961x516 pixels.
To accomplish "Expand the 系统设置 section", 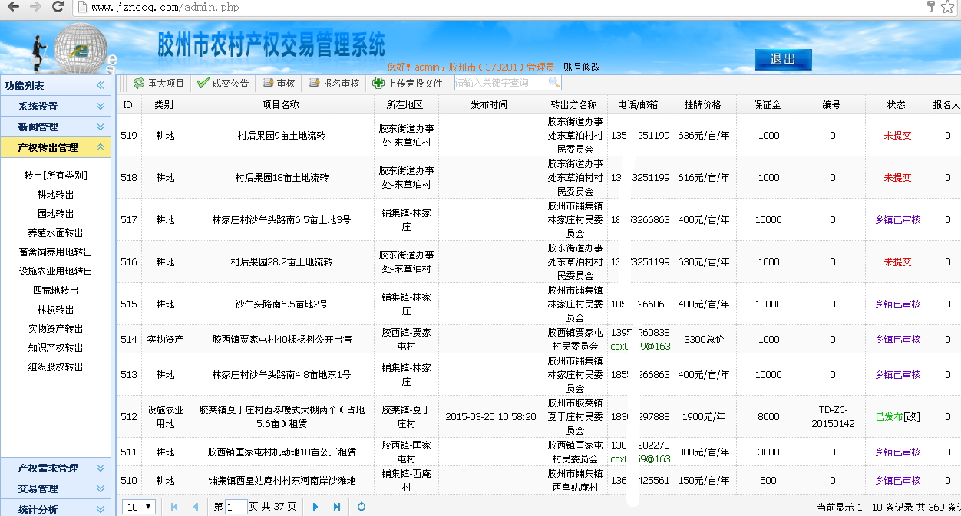I will pos(55,106).
